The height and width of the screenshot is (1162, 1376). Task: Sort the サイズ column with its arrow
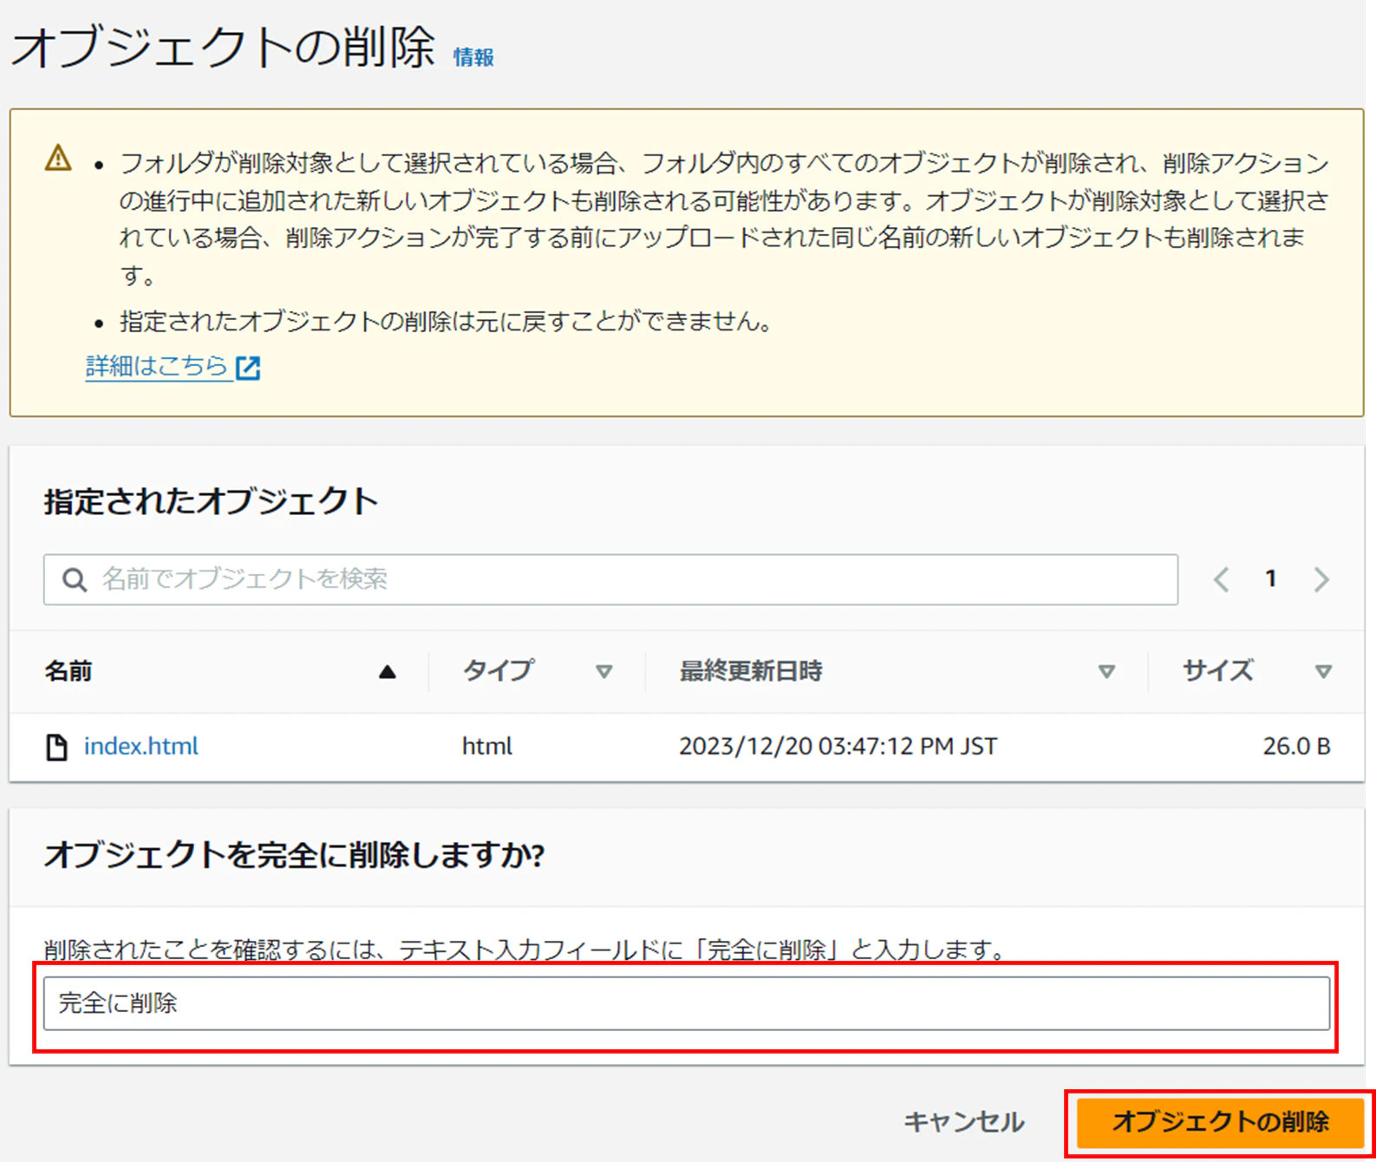tap(1323, 671)
